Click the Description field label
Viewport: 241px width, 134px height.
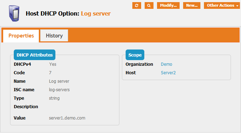point(26,106)
